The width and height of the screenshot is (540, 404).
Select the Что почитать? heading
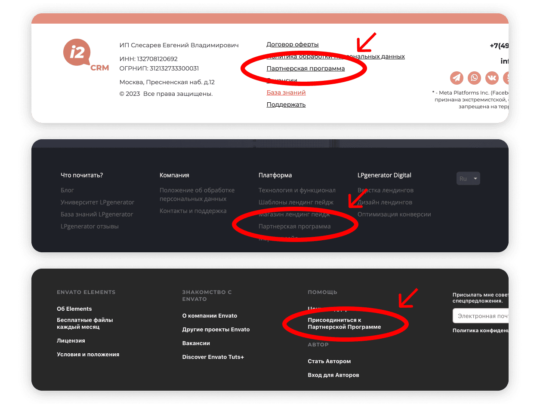[x=82, y=175]
